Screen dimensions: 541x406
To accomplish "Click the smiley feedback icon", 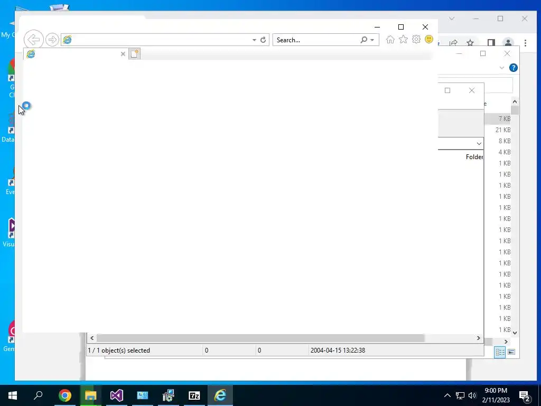I will click(x=429, y=39).
